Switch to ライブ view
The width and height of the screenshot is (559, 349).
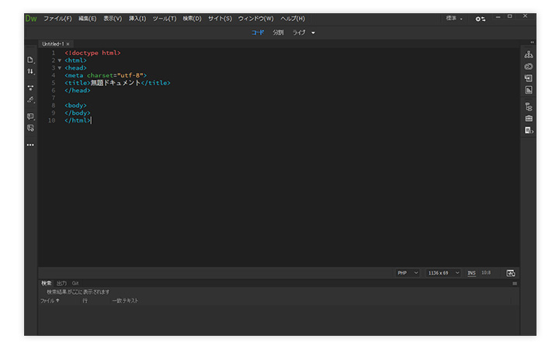(299, 33)
